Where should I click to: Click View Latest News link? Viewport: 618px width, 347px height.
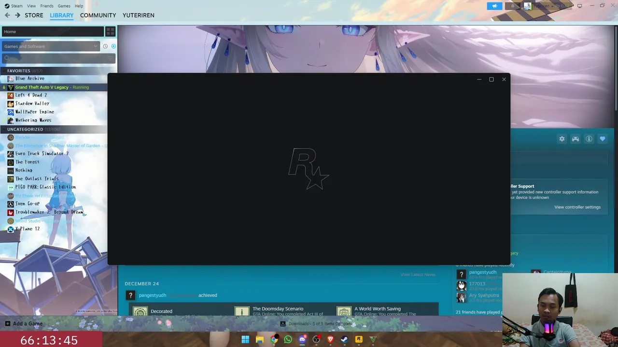tap(418, 274)
